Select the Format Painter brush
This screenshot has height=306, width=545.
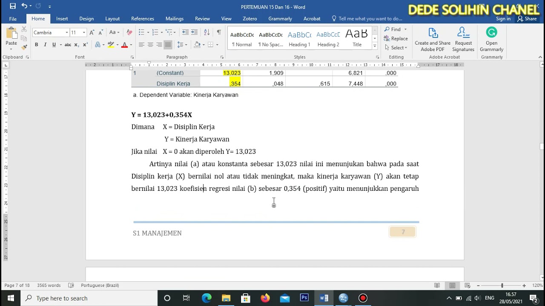coord(24,47)
